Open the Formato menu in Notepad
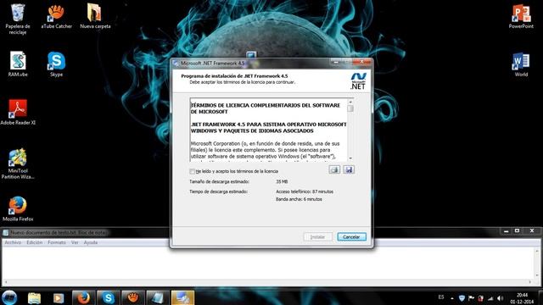Screen dimensions: 543x305 57,242
